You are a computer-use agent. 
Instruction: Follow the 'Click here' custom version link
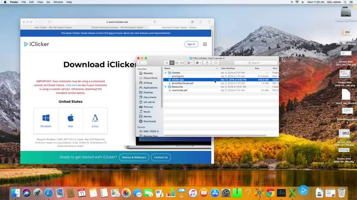(x=71, y=85)
